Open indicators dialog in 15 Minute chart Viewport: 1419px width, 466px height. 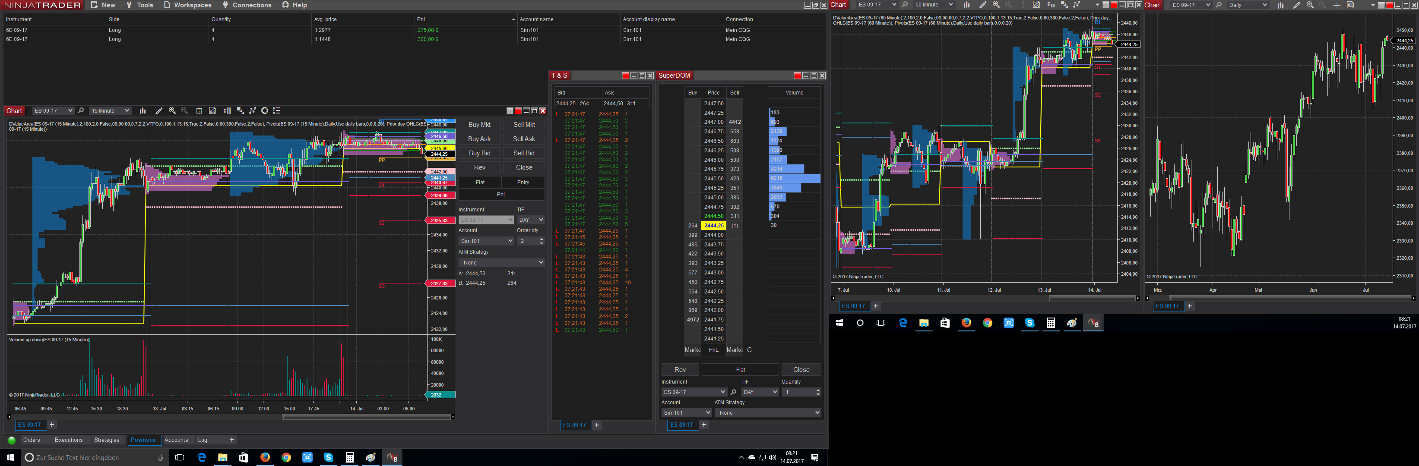(x=240, y=110)
